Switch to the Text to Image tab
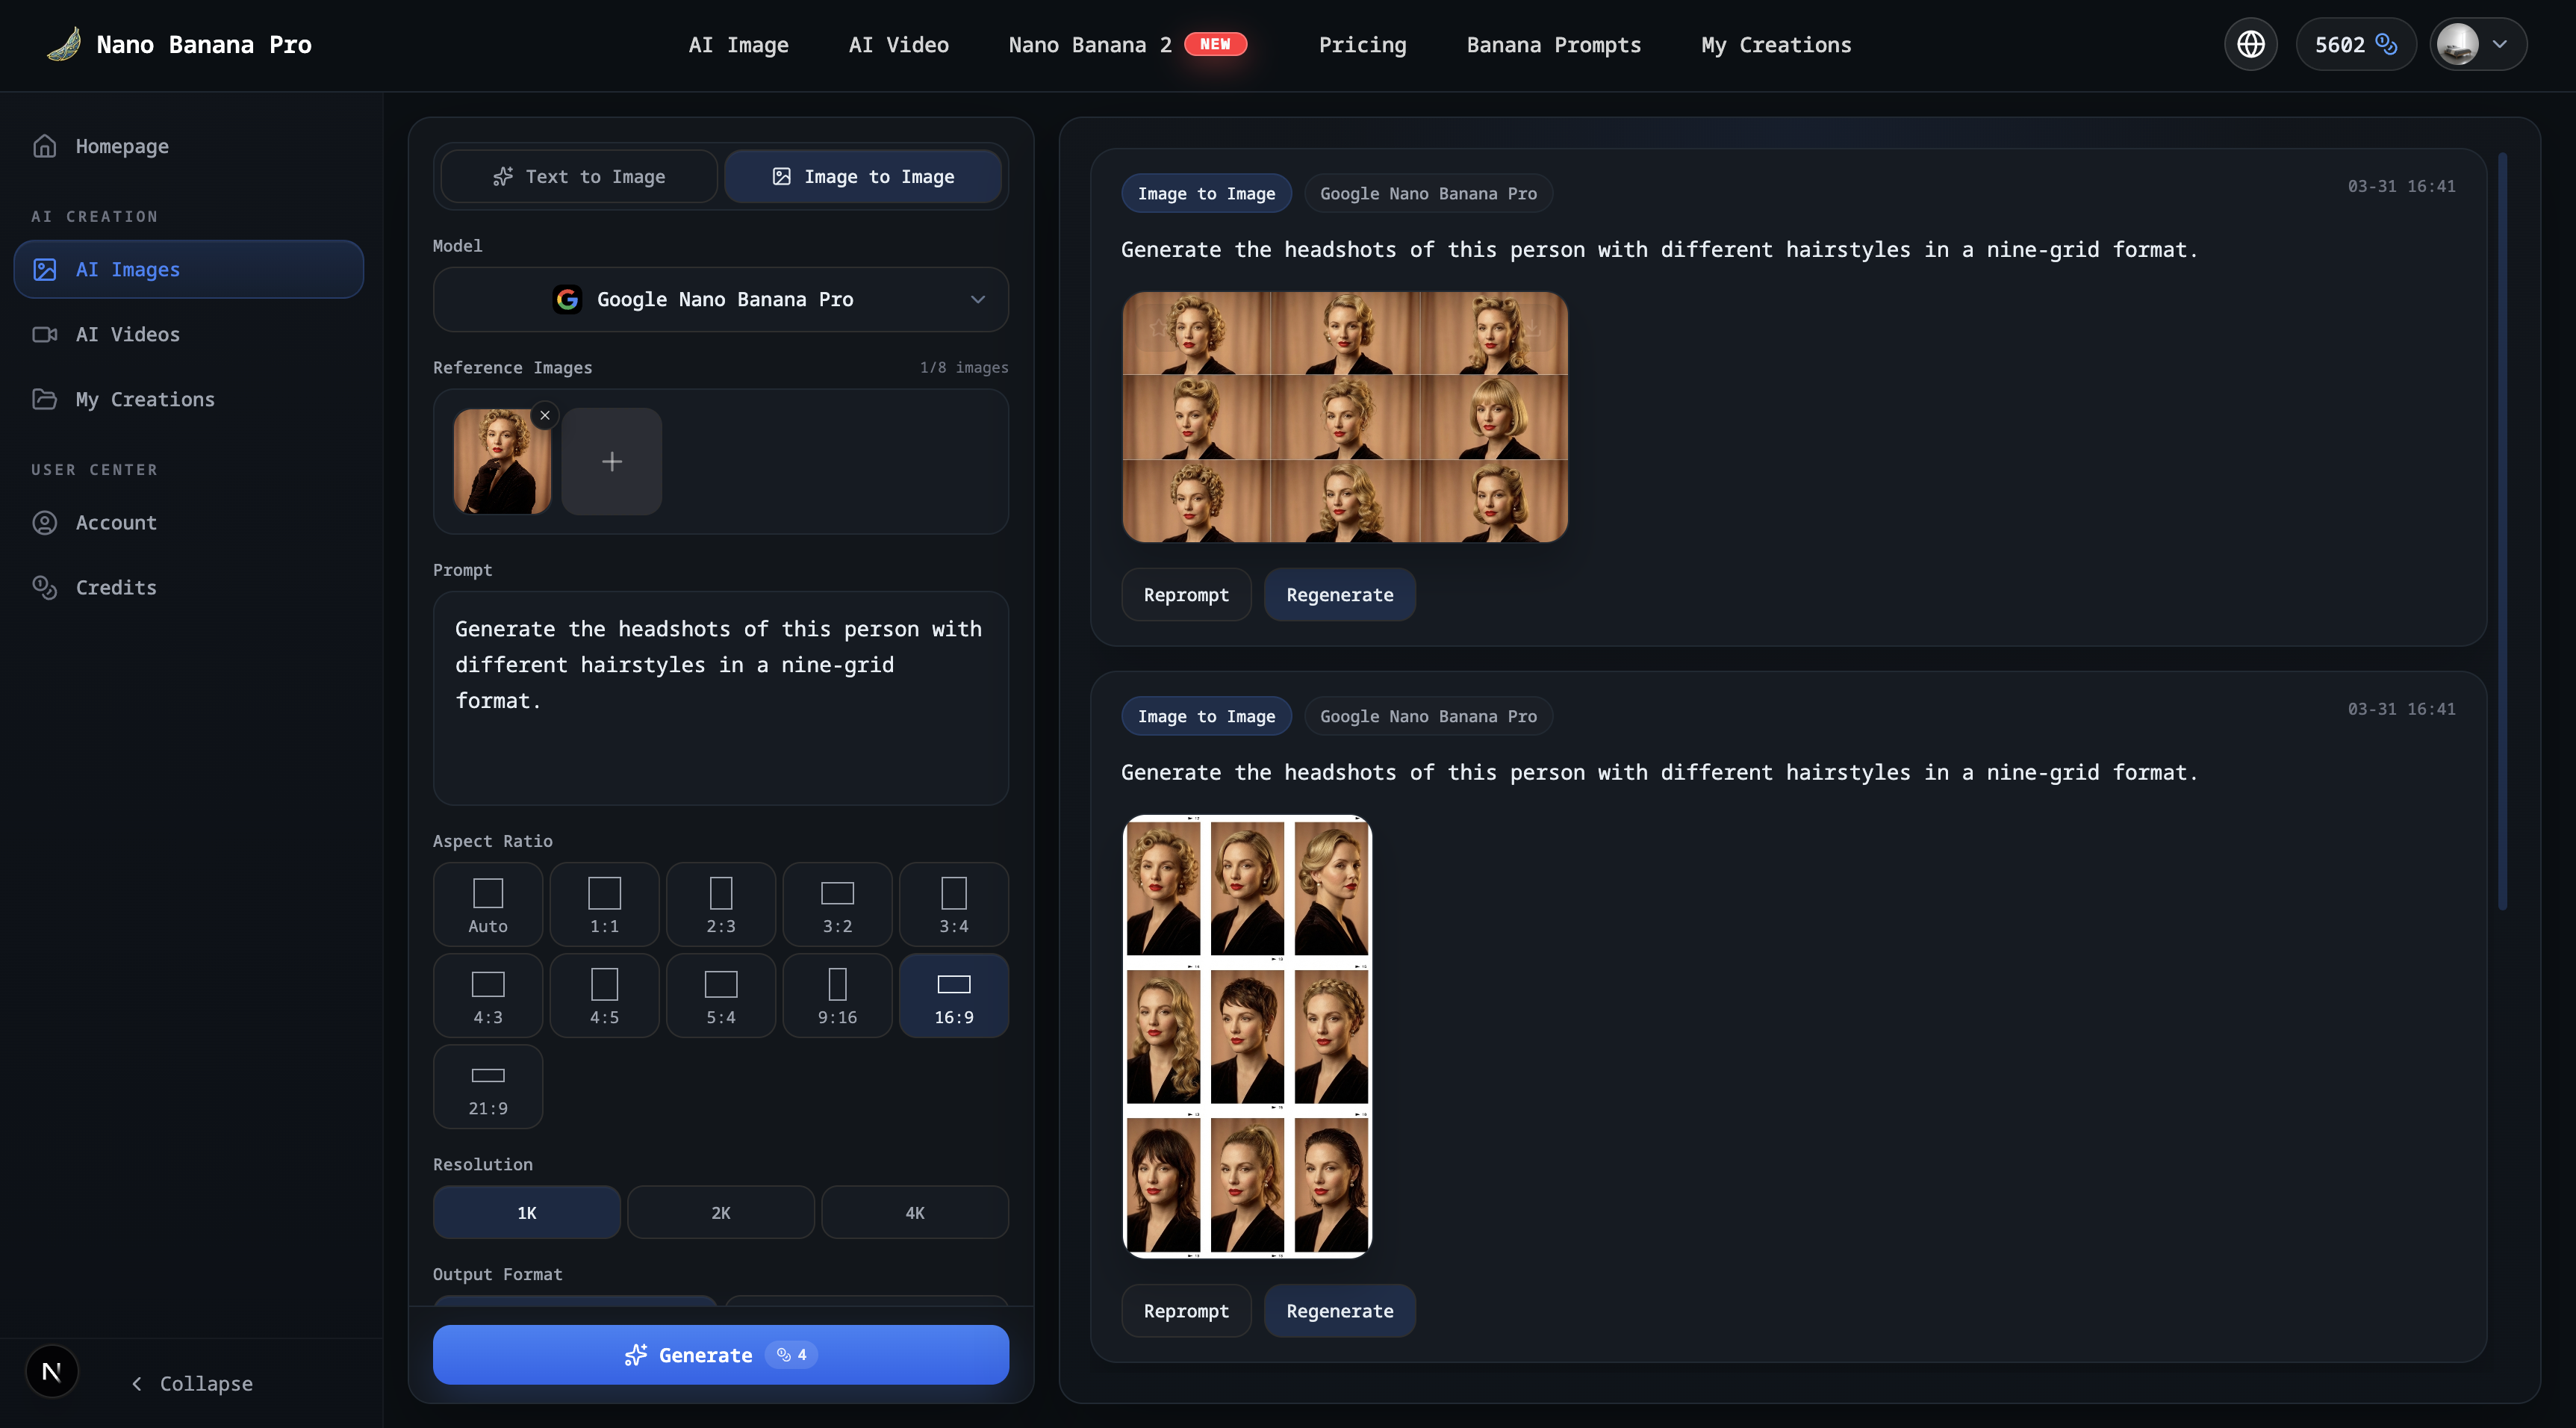Image resolution: width=2576 pixels, height=1428 pixels. point(579,176)
